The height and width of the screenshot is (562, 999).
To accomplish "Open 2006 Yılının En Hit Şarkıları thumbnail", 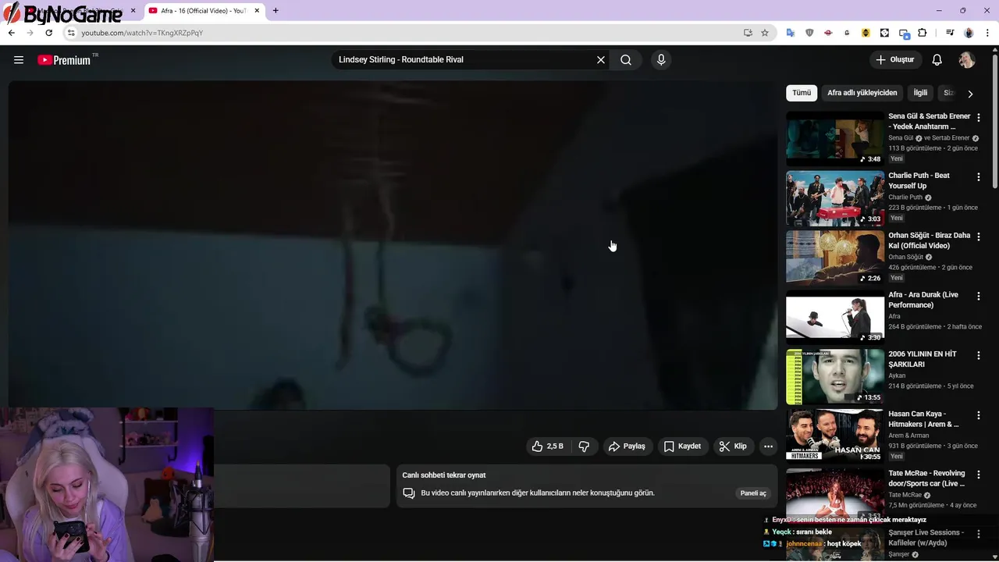I will 835,376.
